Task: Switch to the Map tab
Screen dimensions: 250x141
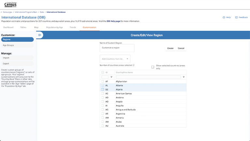Action: click(36, 27)
